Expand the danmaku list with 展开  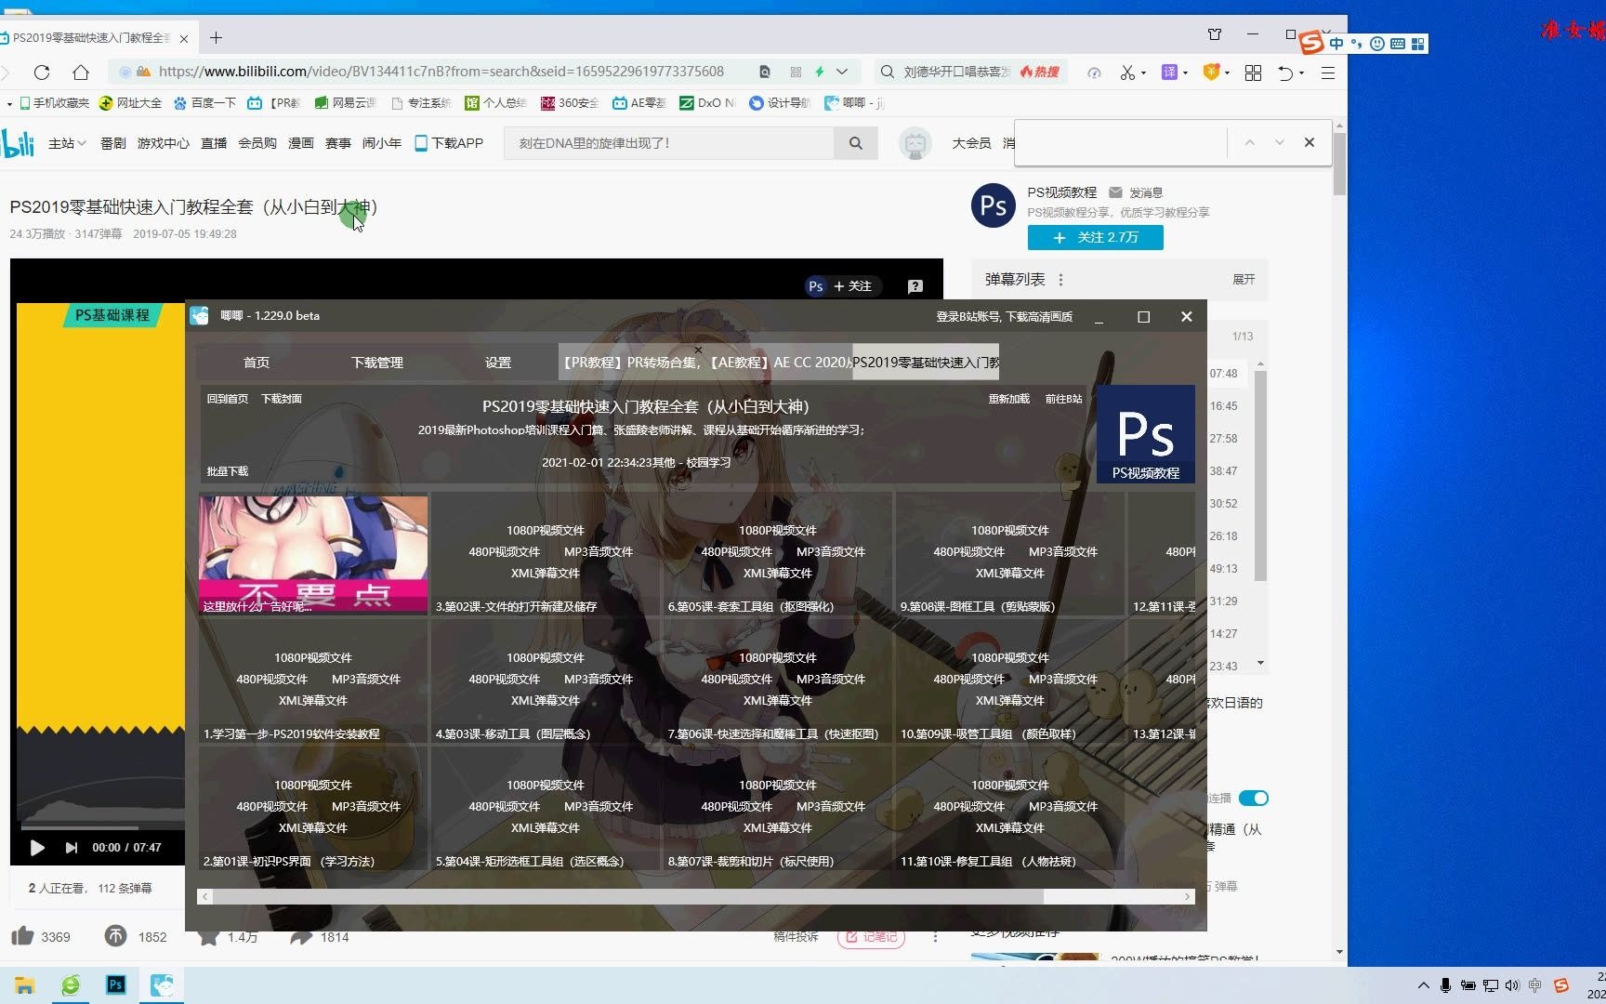(x=1244, y=280)
